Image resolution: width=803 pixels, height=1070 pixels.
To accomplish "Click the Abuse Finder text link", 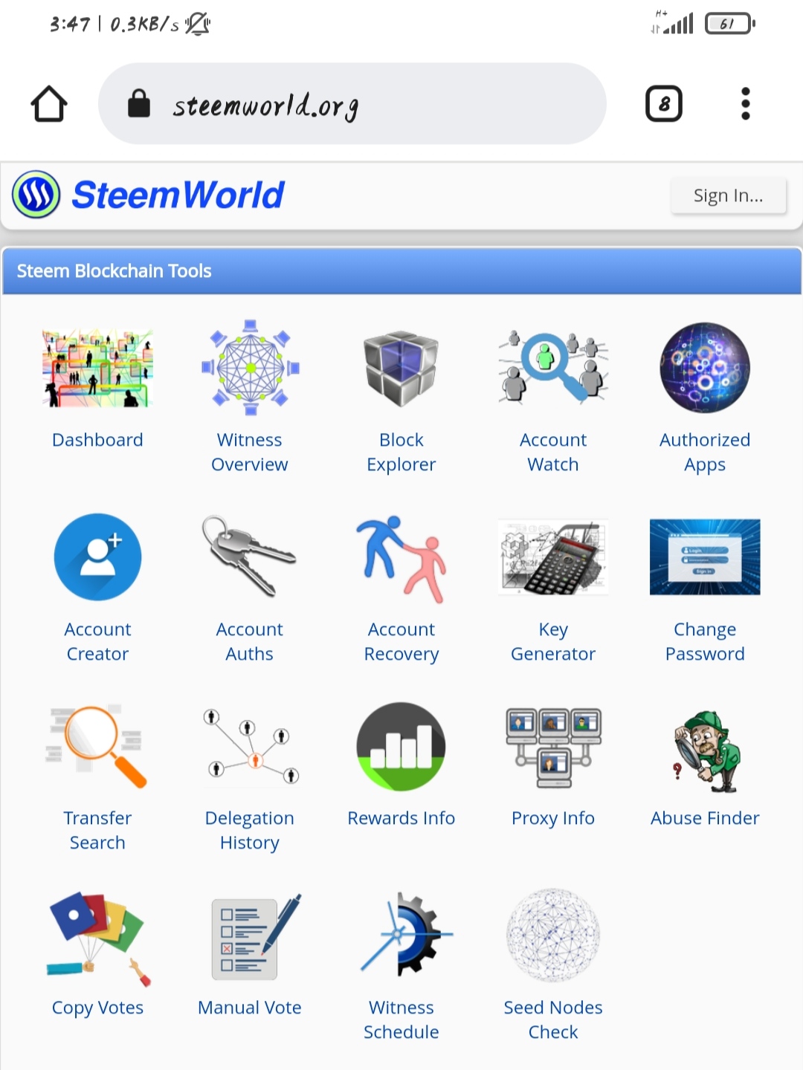I will coord(705,818).
